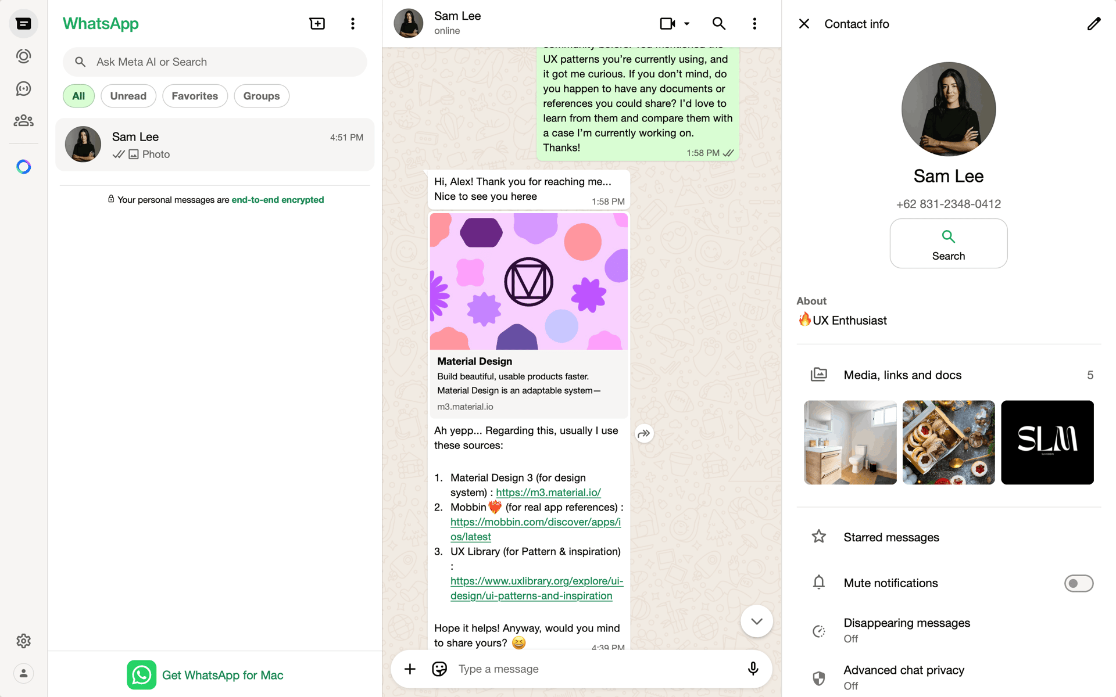Open Meta AI ring icon
Screen dimensions: 1116x697
(x=23, y=167)
